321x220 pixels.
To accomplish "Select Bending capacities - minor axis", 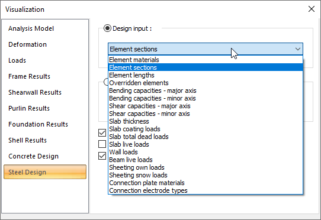I will 206,98.
